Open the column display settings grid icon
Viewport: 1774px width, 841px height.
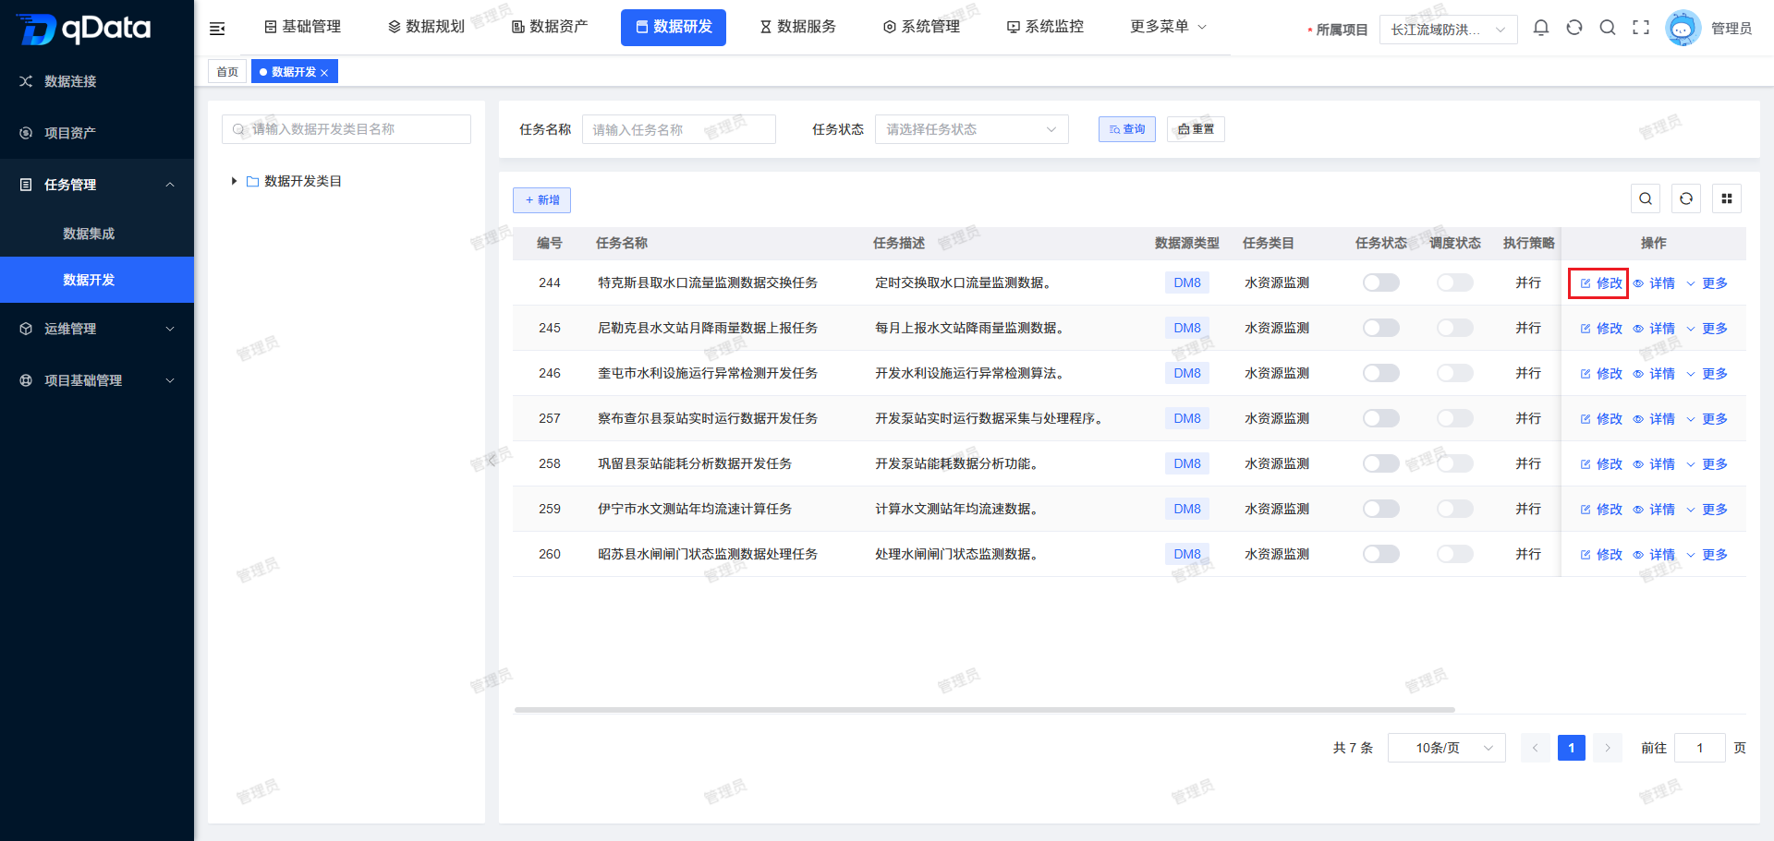coord(1727,198)
